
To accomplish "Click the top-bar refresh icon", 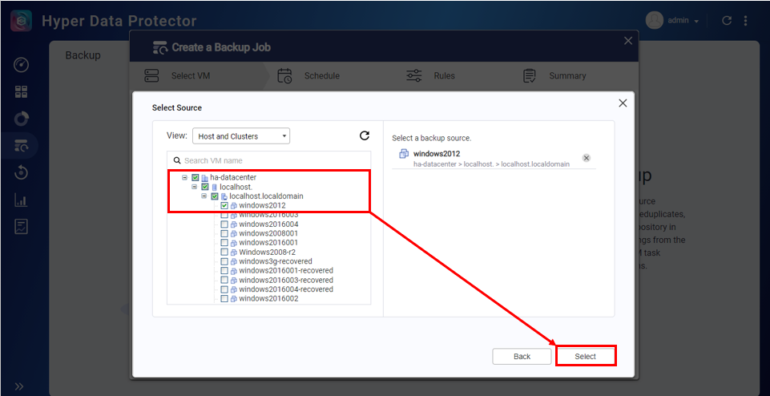I will point(727,21).
